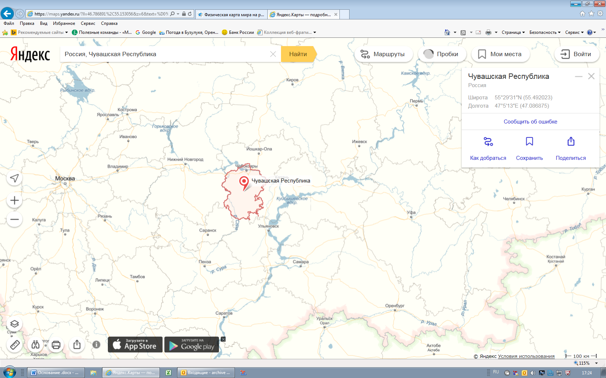Click Условия использования link

pos(526,356)
